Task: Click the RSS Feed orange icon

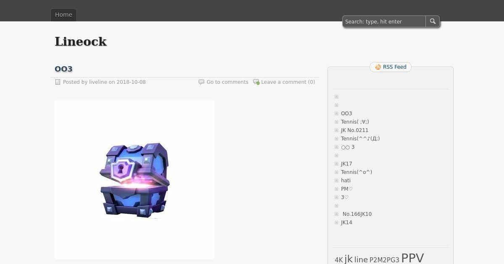Action: tap(378, 67)
